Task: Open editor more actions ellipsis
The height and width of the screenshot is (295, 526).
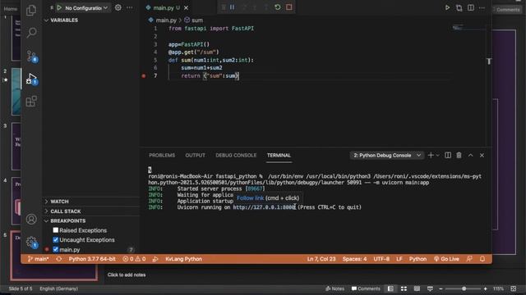Action: [x=482, y=7]
